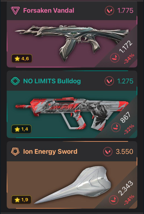The image size is (144, 214).
Task: Click the discounted VP icon near 867
Action: [x=116, y=127]
